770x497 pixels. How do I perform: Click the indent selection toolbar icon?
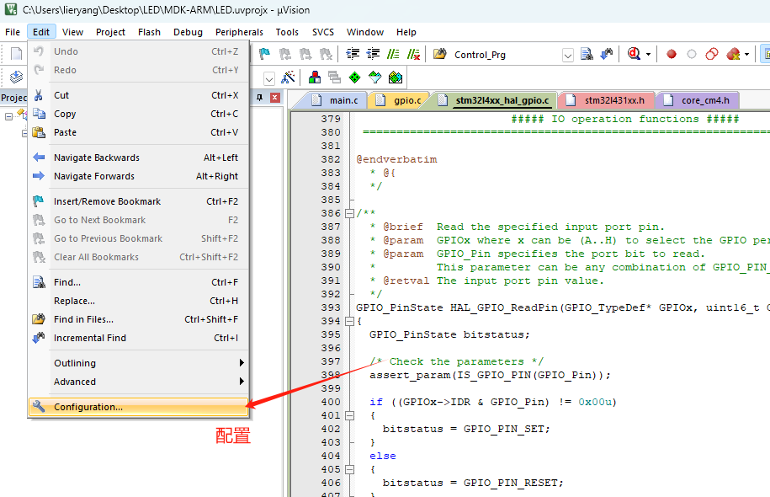(x=353, y=54)
